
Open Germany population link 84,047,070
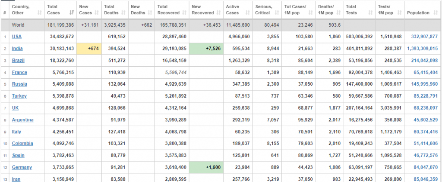tap(426, 167)
